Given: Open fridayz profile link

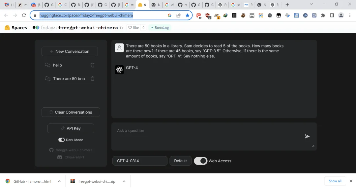Looking at the screenshot, I should [48, 28].
